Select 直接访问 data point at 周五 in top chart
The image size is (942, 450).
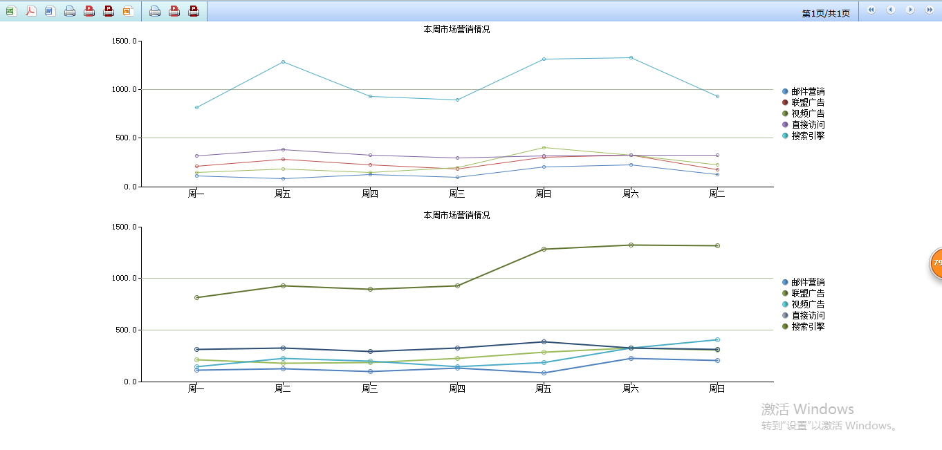point(283,149)
